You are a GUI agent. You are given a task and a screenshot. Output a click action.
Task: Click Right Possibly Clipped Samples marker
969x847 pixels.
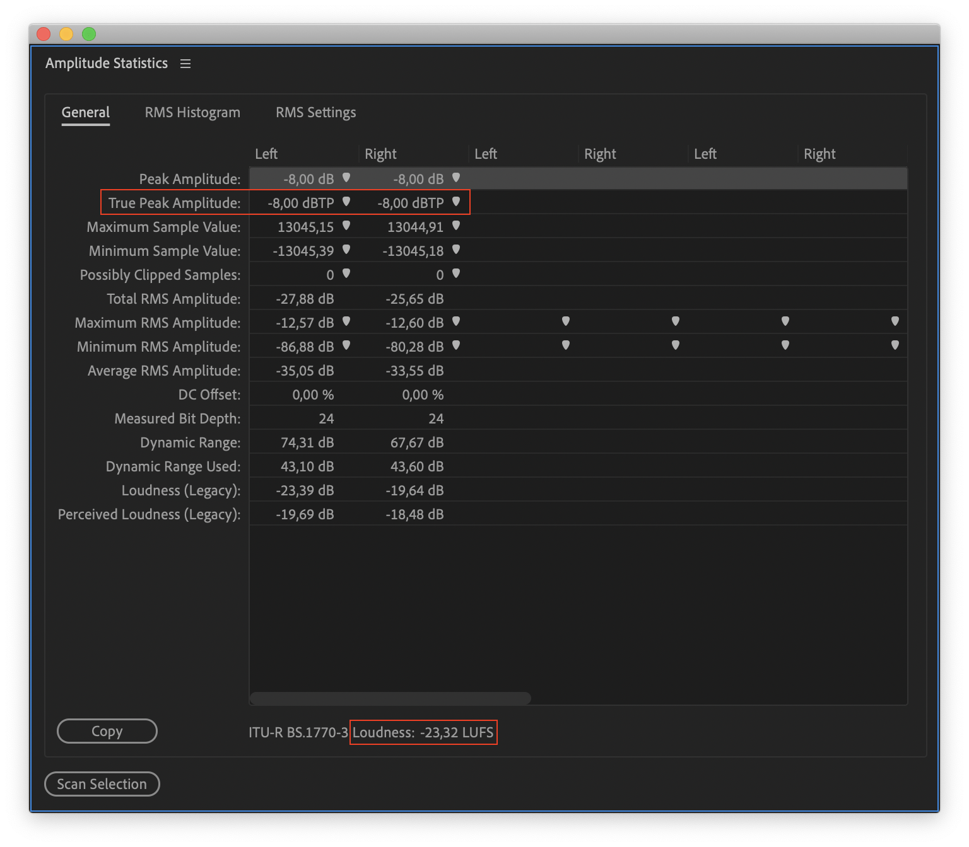tap(456, 274)
